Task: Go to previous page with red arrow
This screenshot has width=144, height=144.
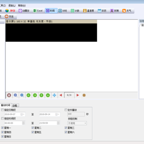Action: click(61, 95)
